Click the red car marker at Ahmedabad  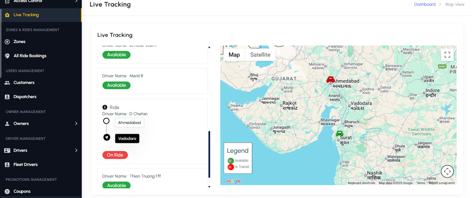(x=330, y=80)
